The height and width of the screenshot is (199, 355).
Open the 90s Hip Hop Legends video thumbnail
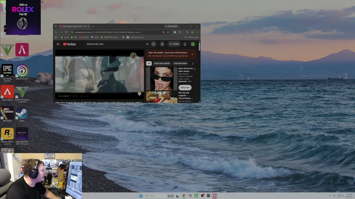162,97
